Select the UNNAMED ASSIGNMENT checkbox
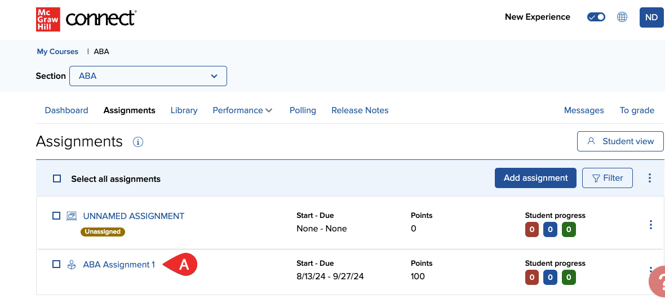Image resolution: width=665 pixels, height=299 pixels. (56, 216)
